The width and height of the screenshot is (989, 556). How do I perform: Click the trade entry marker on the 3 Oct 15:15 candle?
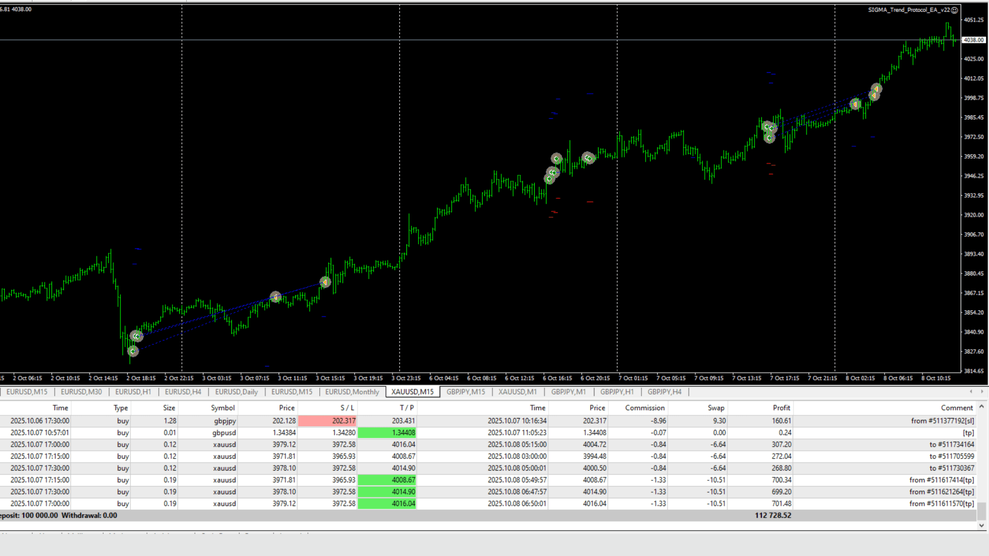(x=325, y=282)
